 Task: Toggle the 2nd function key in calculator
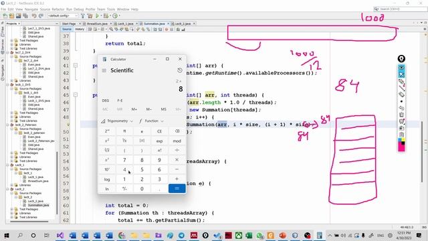click(107, 131)
